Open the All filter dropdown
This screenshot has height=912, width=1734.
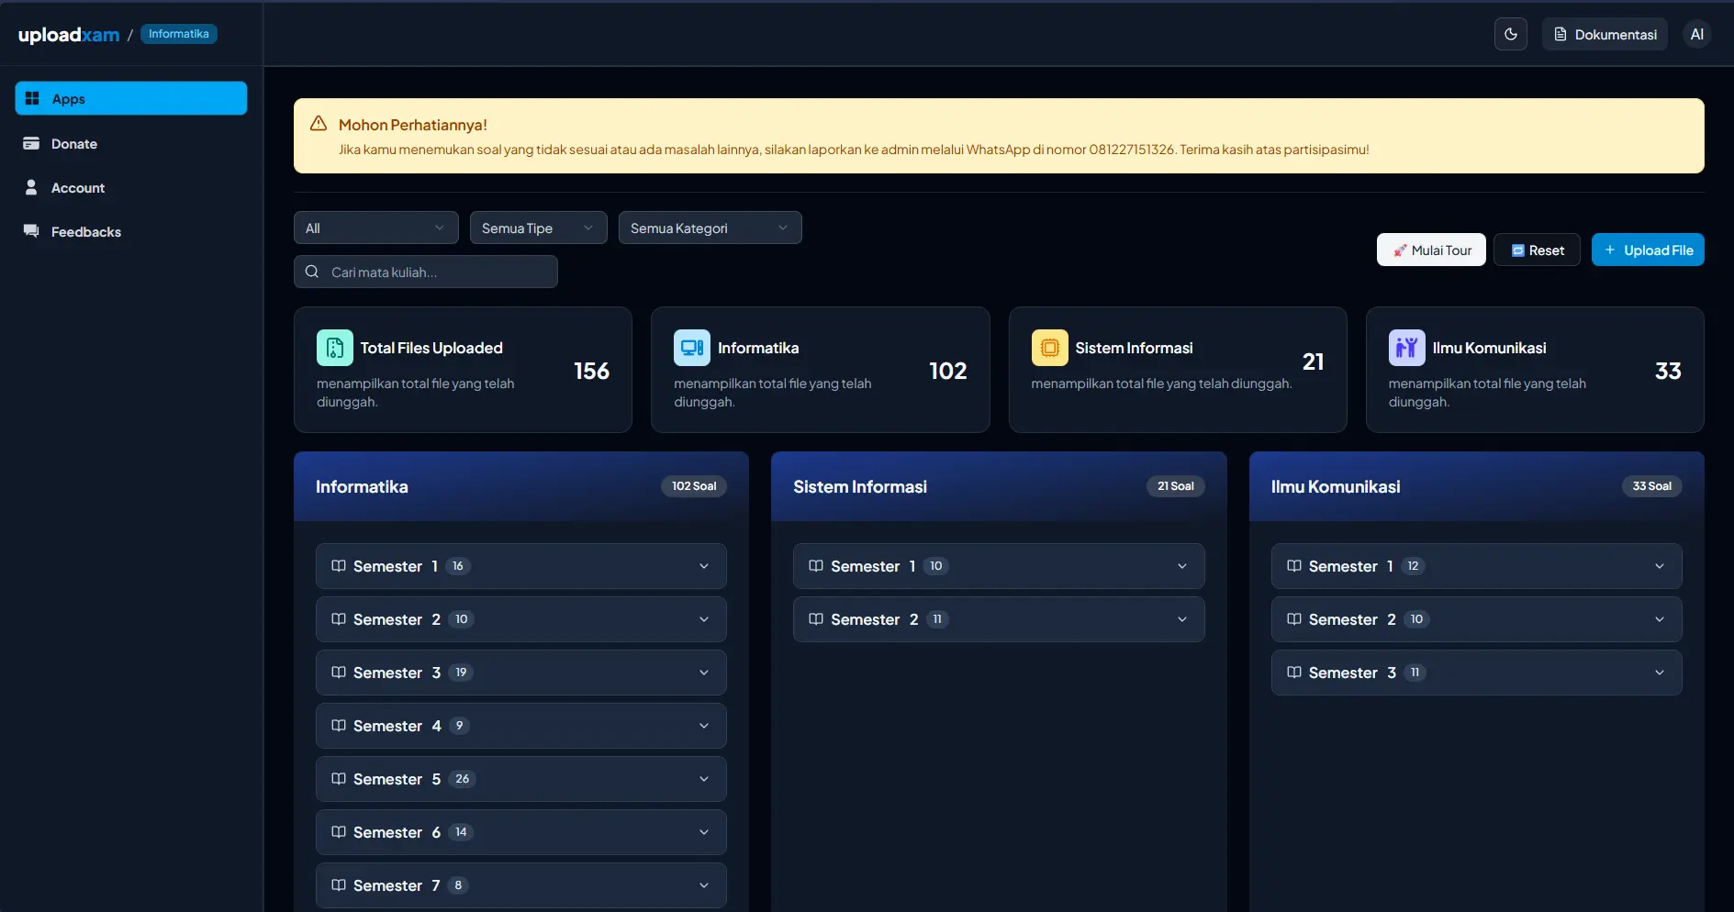pyautogui.click(x=375, y=228)
